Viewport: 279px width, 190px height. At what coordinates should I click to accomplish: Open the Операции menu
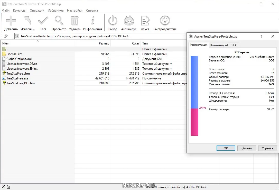click(x=37, y=11)
